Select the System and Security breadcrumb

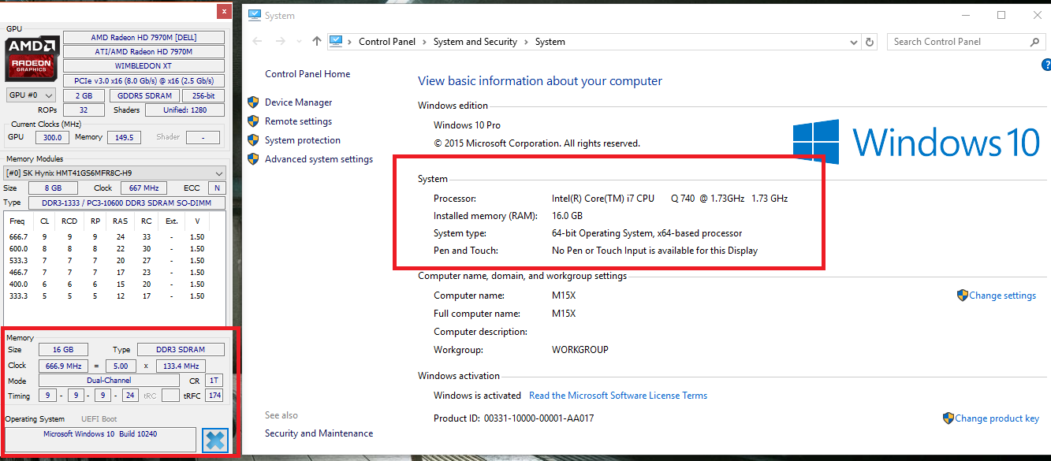pyautogui.click(x=475, y=42)
